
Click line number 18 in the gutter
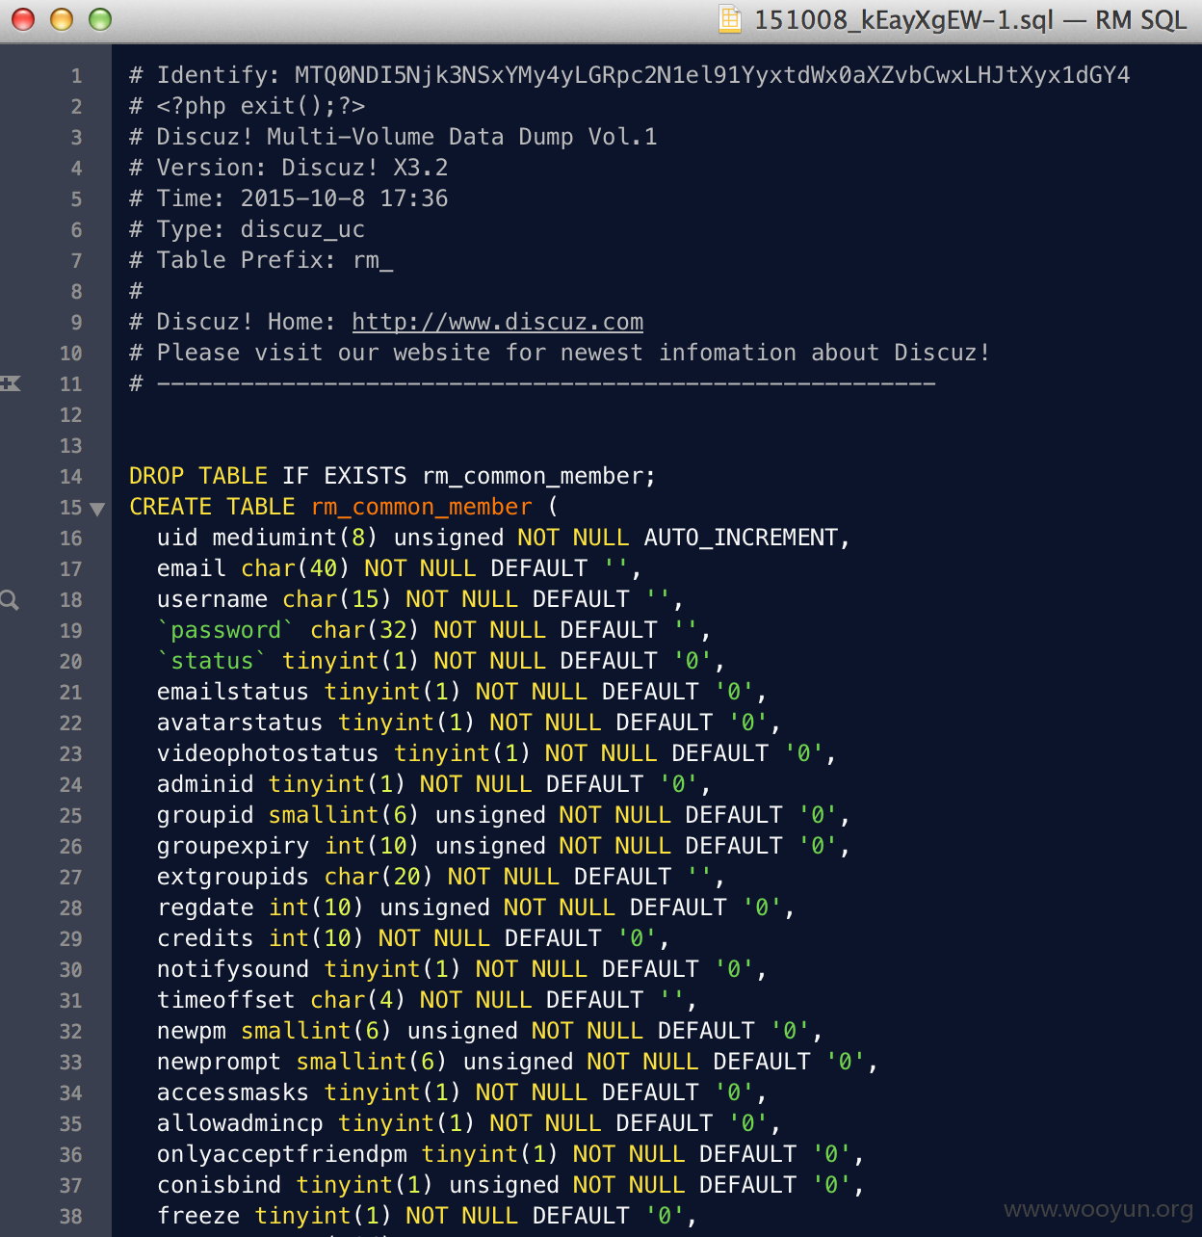(71, 600)
